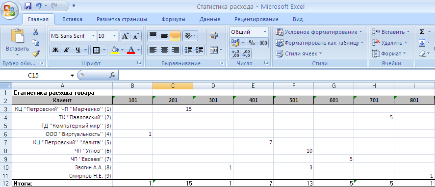Toggle wrap text in cell
435x187 pixels.
[x=214, y=36]
